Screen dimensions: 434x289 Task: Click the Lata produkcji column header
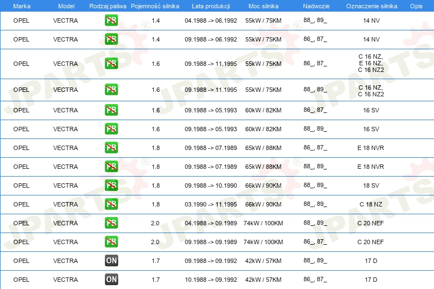(211, 6)
